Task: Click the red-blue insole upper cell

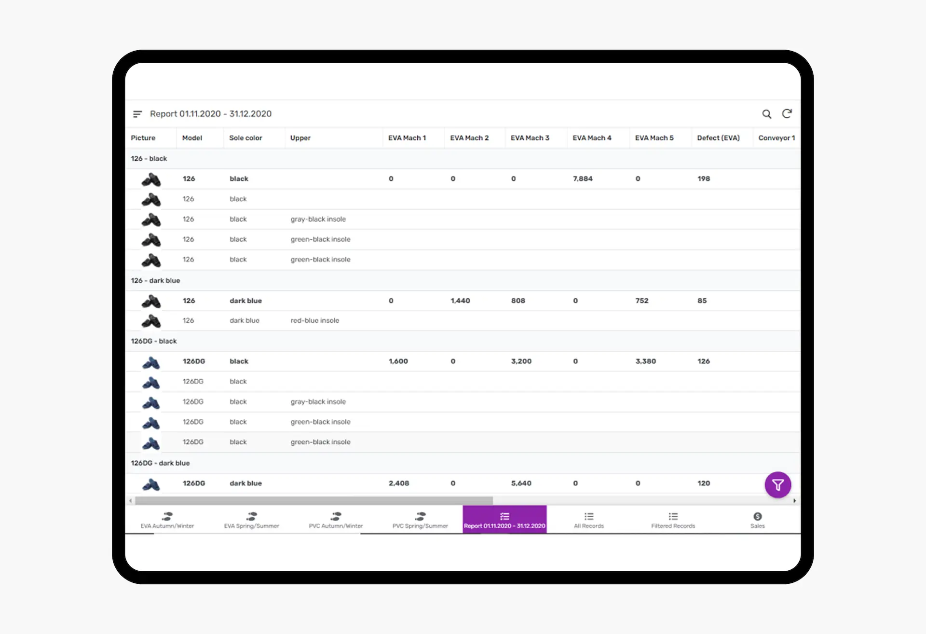Action: 314,320
